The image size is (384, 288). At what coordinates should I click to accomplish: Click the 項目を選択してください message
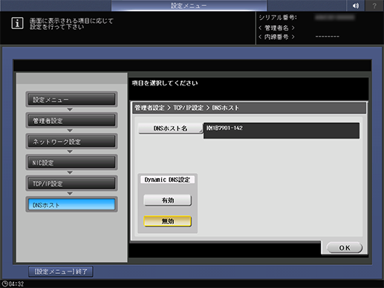point(165,83)
